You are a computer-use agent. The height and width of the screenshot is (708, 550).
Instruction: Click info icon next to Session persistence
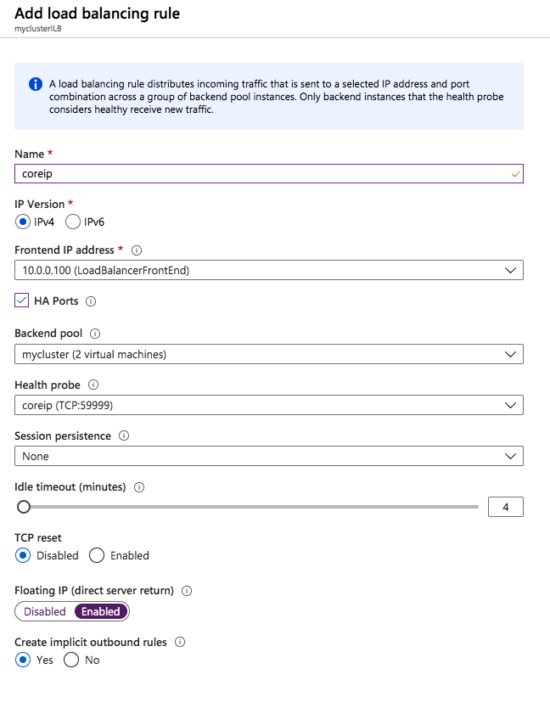click(x=124, y=435)
